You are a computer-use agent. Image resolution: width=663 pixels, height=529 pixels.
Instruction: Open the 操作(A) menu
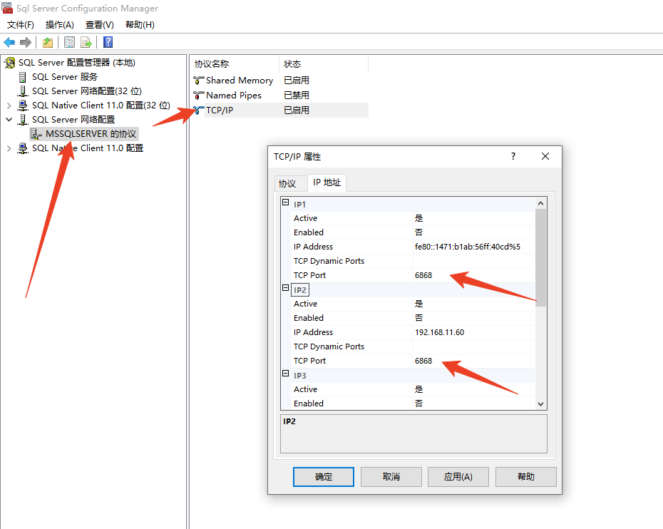pyautogui.click(x=60, y=24)
